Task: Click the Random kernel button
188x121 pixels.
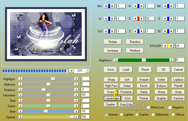Action: tap(135, 42)
